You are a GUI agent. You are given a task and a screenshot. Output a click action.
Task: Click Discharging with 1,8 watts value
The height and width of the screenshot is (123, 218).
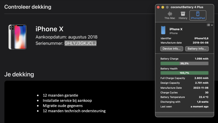202,102
